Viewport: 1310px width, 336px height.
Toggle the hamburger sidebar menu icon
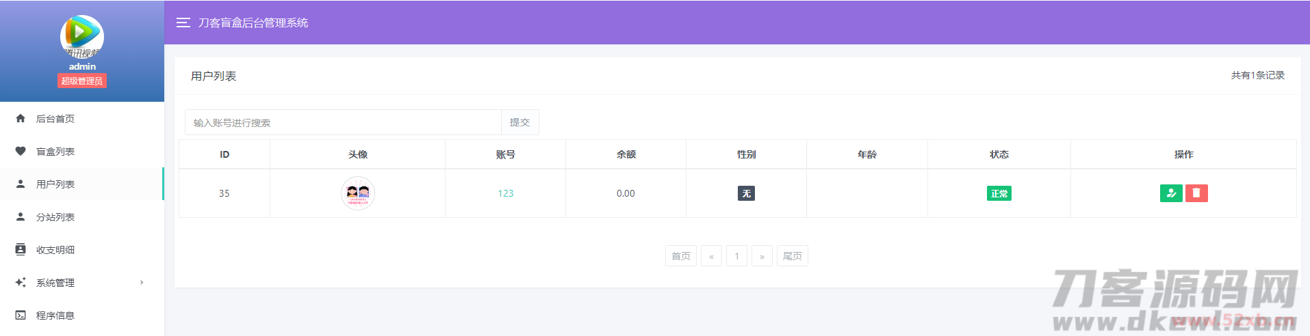(183, 23)
